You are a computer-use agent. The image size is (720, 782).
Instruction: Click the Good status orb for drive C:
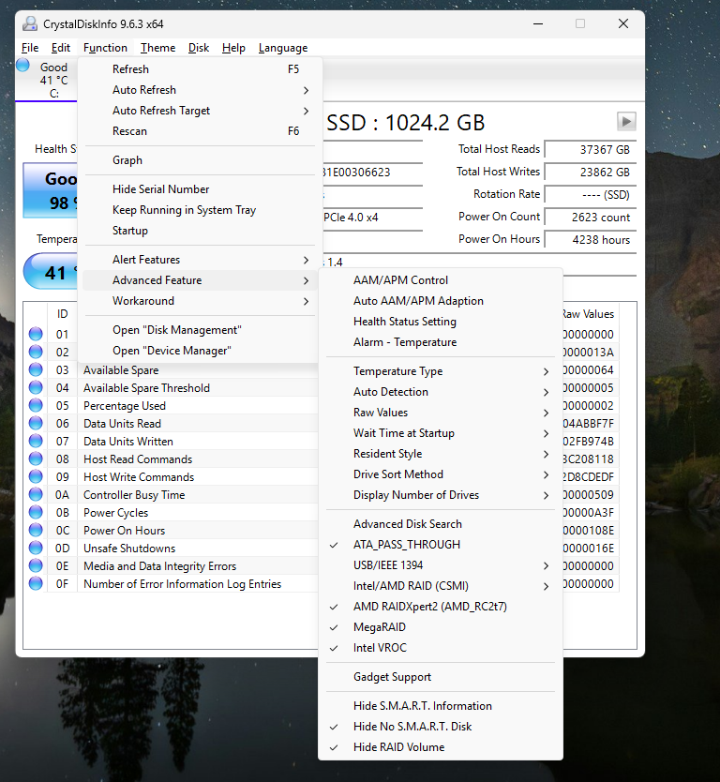tap(23, 65)
